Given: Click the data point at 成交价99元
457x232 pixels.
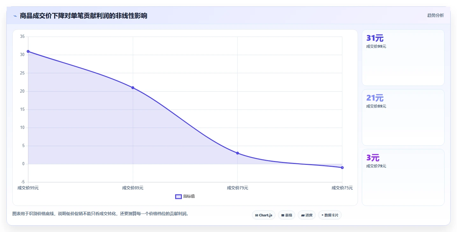Looking at the screenshot, I should pyautogui.click(x=28, y=51).
